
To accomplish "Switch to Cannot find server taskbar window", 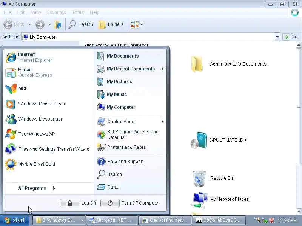I will pos(166,220).
